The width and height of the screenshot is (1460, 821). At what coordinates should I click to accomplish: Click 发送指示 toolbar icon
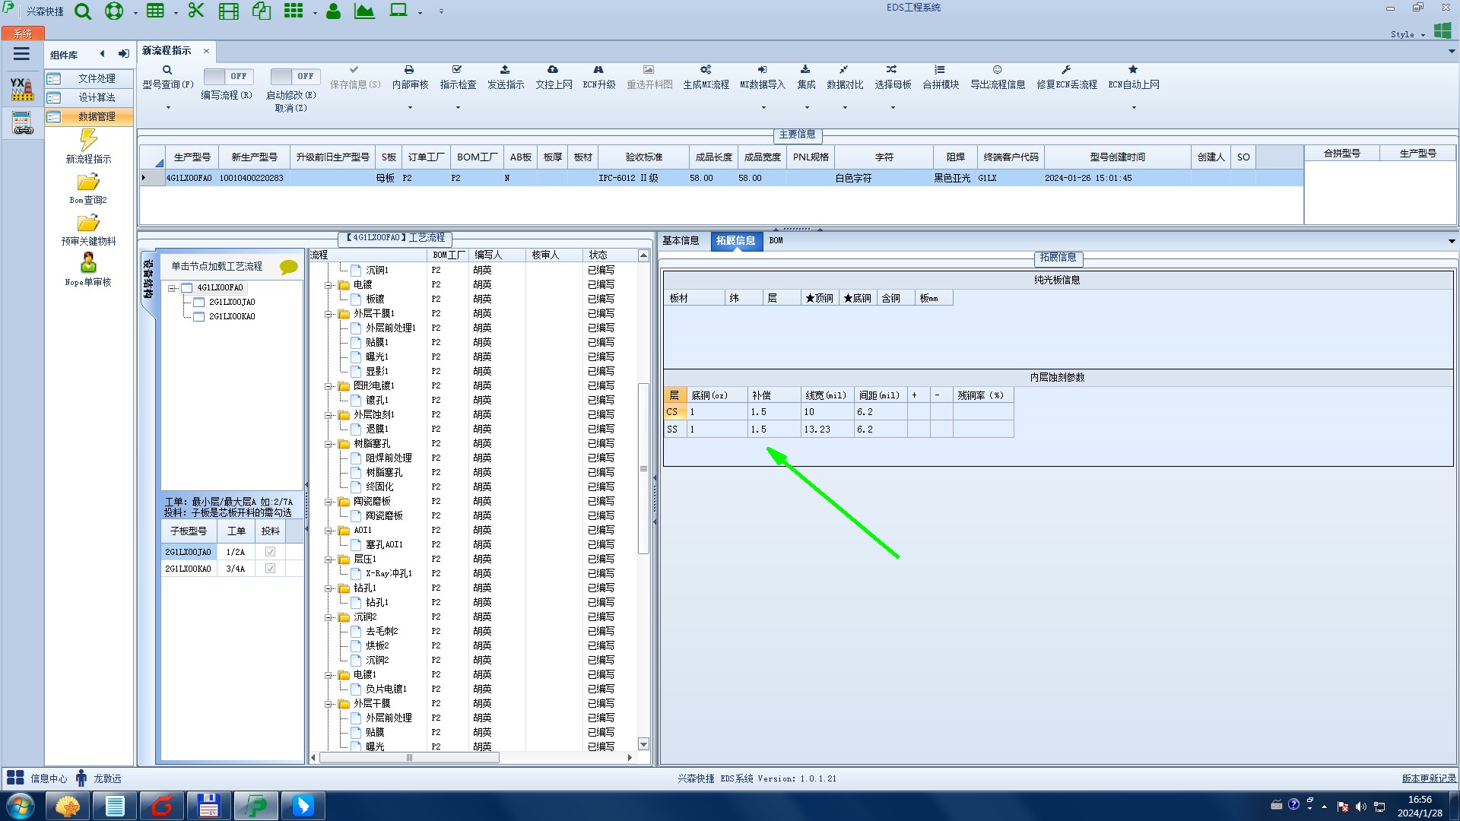pyautogui.click(x=505, y=70)
